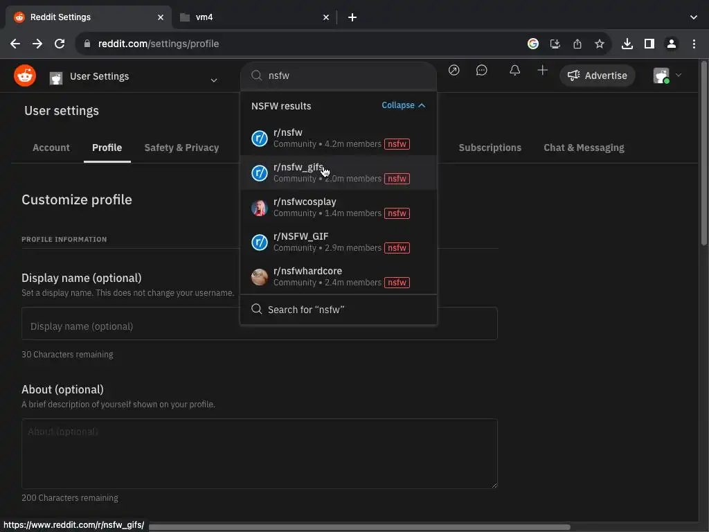Click the User settings heading text
Viewport: 709px width, 532px height.
pyautogui.click(x=62, y=111)
